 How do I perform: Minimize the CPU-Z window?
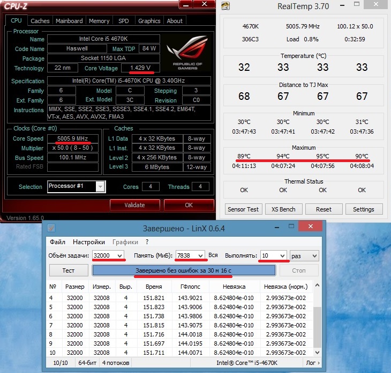tap(186, 4)
